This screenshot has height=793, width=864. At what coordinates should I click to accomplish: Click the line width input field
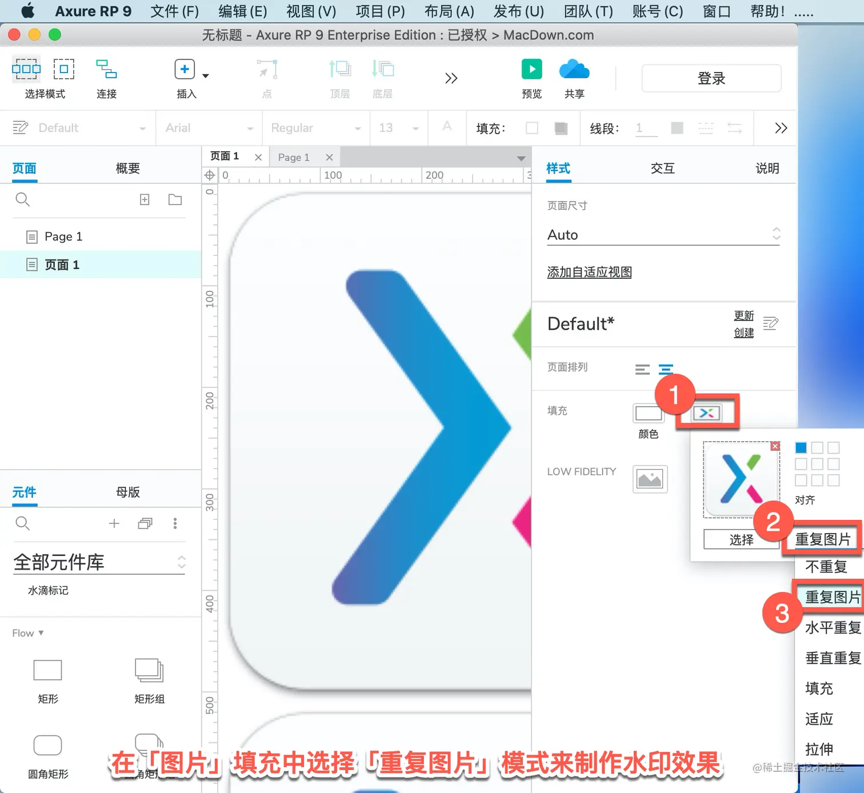point(646,128)
